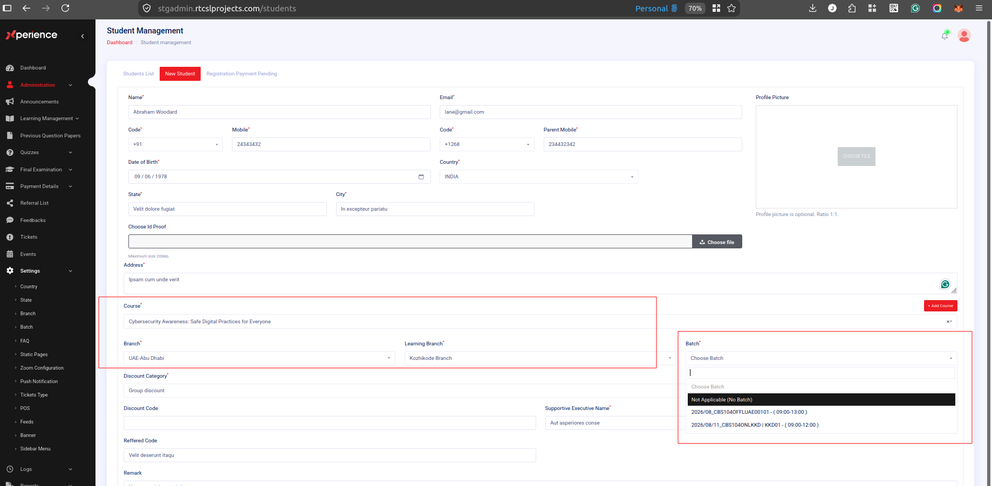Open the Country dropdown showing INDIA

(x=539, y=177)
